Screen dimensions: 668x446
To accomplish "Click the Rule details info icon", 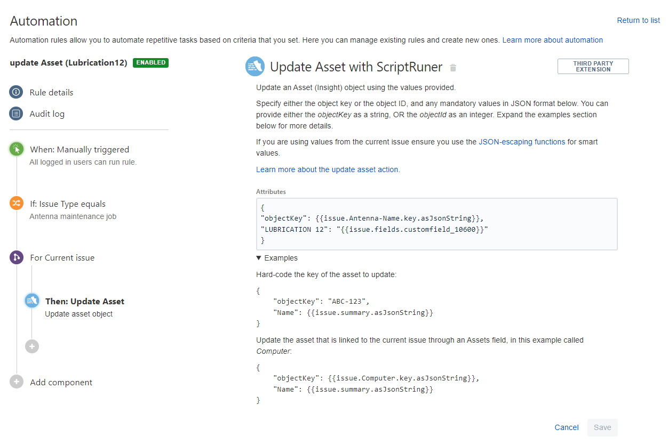I will coord(16,92).
